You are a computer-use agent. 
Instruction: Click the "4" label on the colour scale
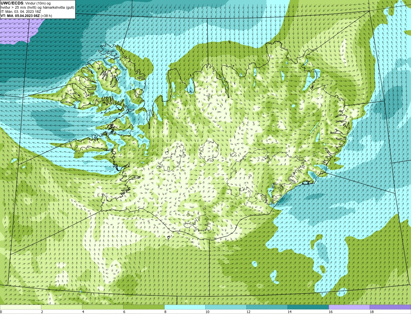tap(83, 312)
